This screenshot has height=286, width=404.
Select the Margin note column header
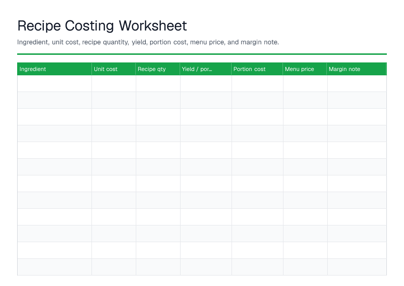pos(356,69)
